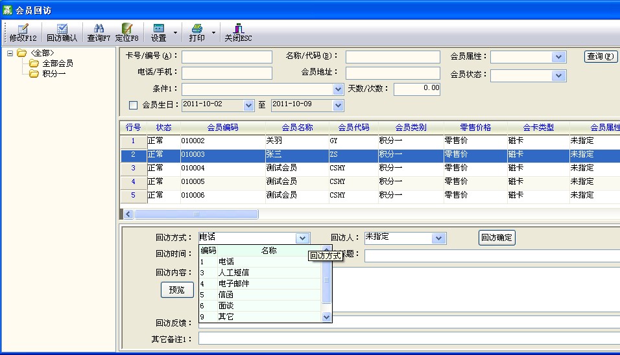620x355 pixels.
Task: Expand the 会员状态 dropdown
Action: [x=560, y=76]
